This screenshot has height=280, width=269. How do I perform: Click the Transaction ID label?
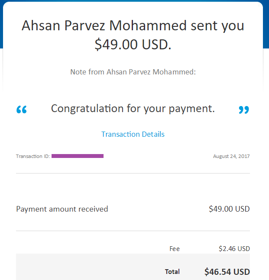click(x=33, y=156)
